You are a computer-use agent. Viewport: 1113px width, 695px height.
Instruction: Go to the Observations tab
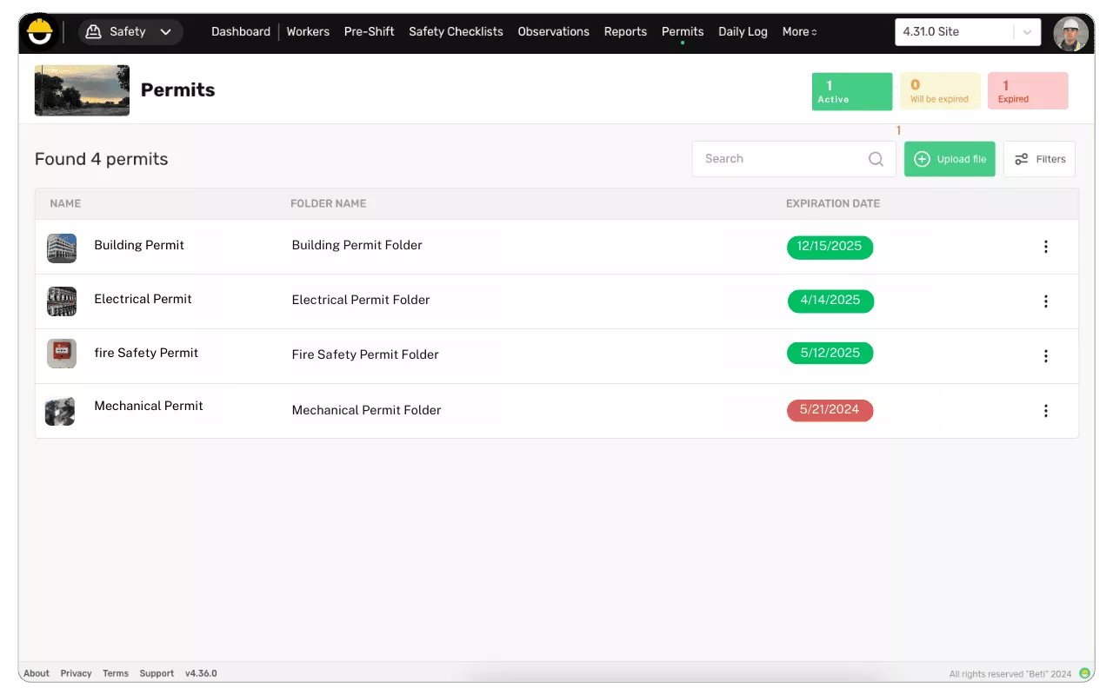tap(553, 32)
